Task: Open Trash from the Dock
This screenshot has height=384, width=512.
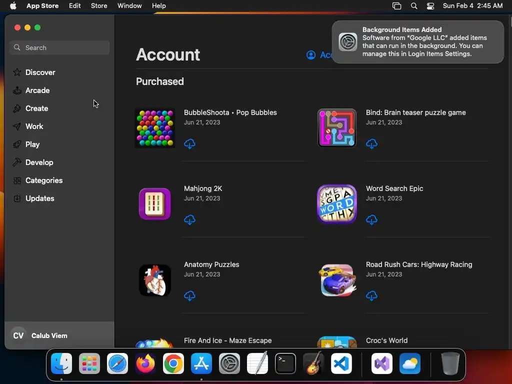Action: 450,363
